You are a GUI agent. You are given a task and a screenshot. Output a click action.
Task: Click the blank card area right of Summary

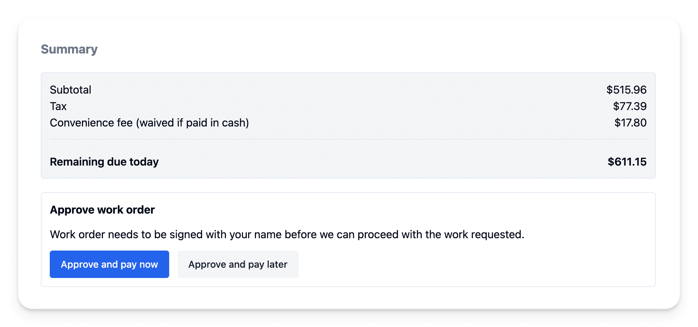377,49
